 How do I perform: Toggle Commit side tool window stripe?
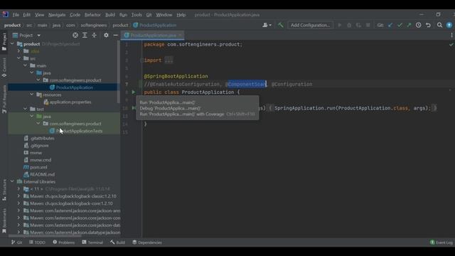[4, 68]
